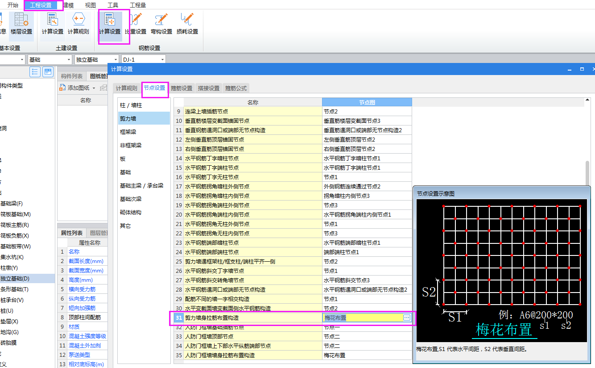Select 基础板带(W) in the navigation tree
Viewport: 595px width, 368px height.
coord(15,247)
